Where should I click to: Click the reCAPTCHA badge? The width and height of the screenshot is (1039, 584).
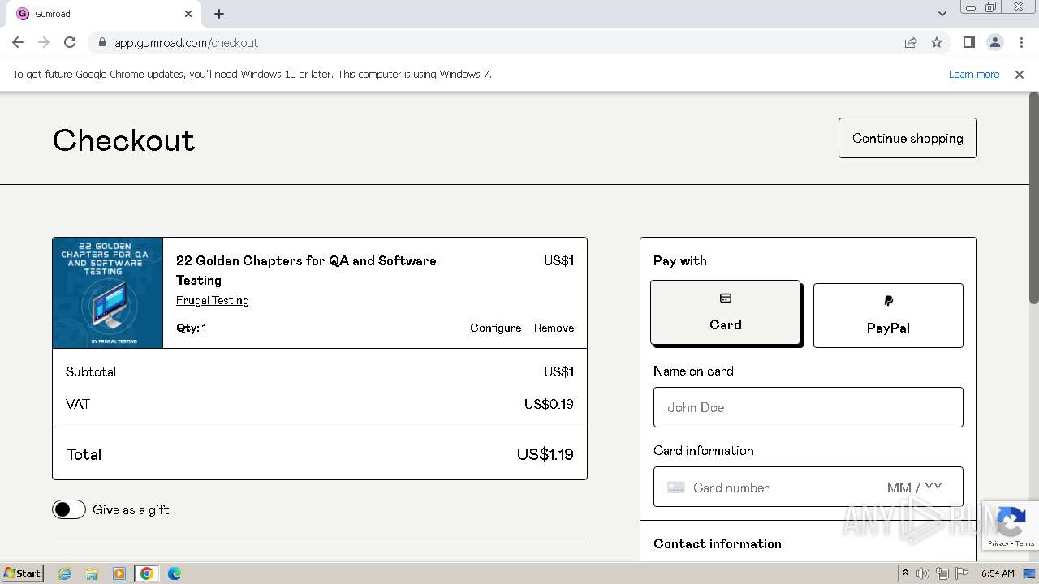tap(1010, 526)
